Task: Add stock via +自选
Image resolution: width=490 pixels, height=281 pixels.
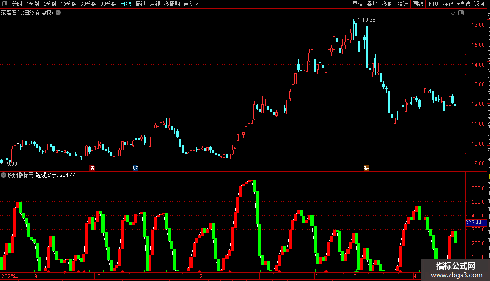Action: [x=464, y=4]
